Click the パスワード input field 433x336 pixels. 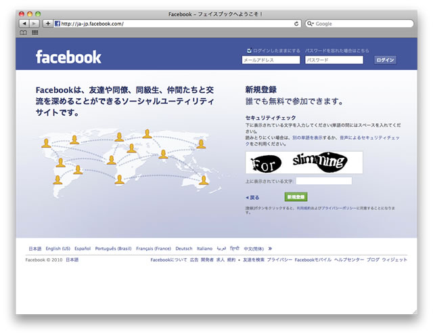[334, 60]
